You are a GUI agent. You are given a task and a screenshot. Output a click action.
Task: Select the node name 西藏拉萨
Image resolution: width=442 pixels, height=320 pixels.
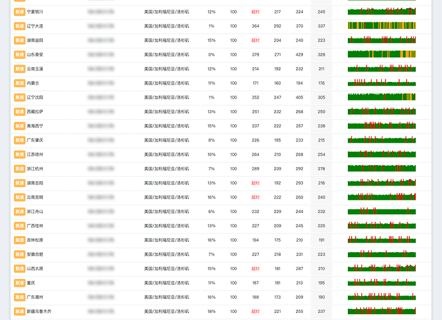35,112
